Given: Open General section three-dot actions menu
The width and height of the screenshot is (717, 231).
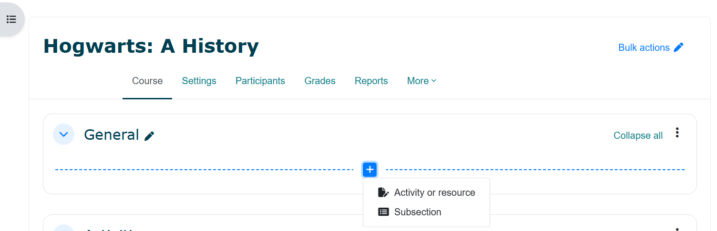Looking at the screenshot, I should (x=677, y=133).
